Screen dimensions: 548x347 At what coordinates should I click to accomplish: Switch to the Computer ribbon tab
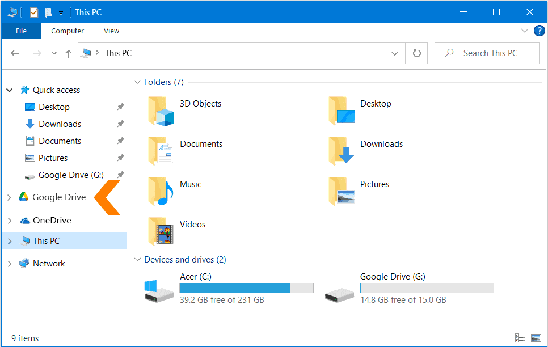click(x=68, y=31)
